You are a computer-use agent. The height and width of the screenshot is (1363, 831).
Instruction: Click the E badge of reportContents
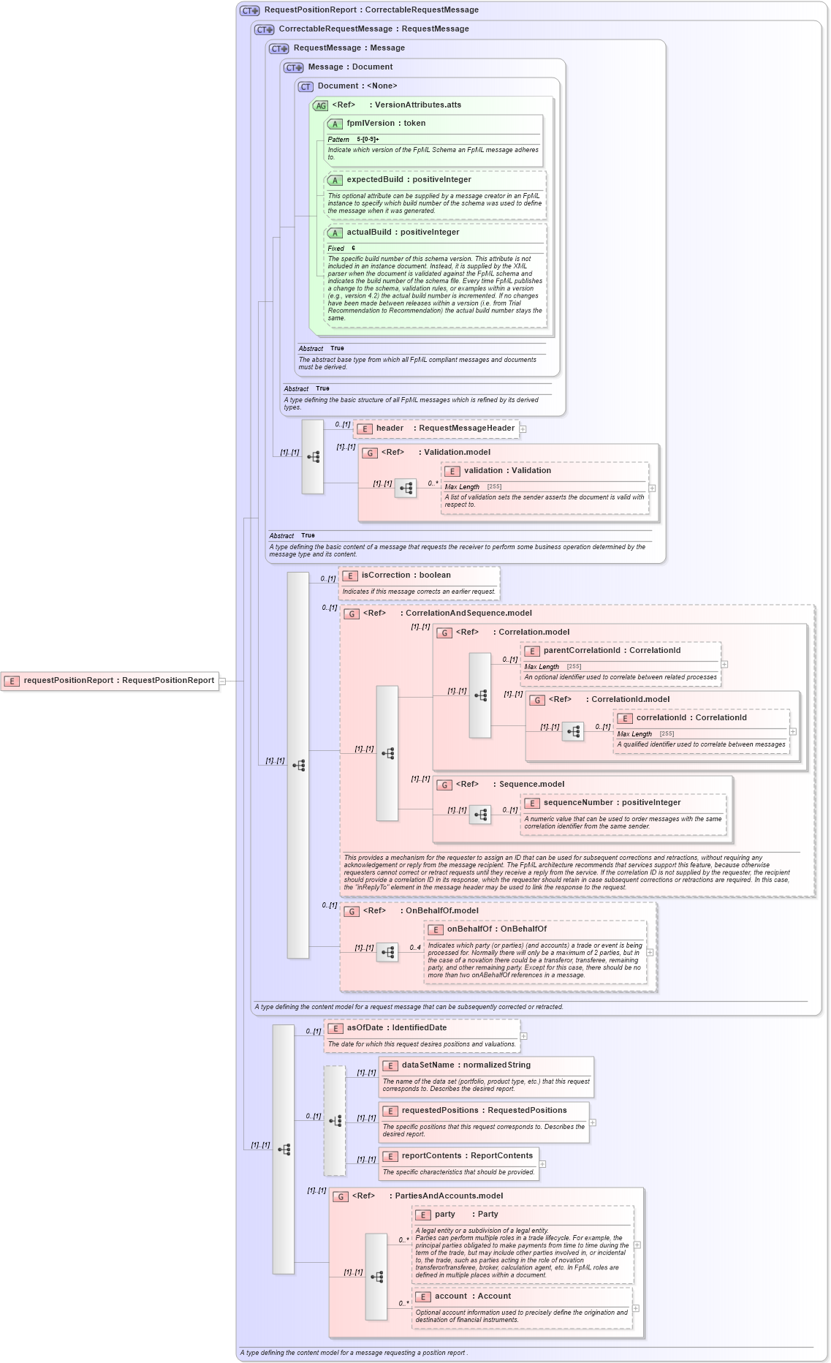click(390, 1157)
